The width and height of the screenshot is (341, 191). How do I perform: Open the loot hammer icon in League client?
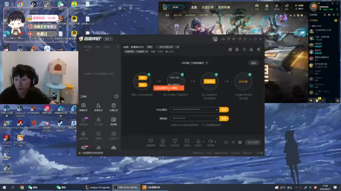(x=277, y=7)
